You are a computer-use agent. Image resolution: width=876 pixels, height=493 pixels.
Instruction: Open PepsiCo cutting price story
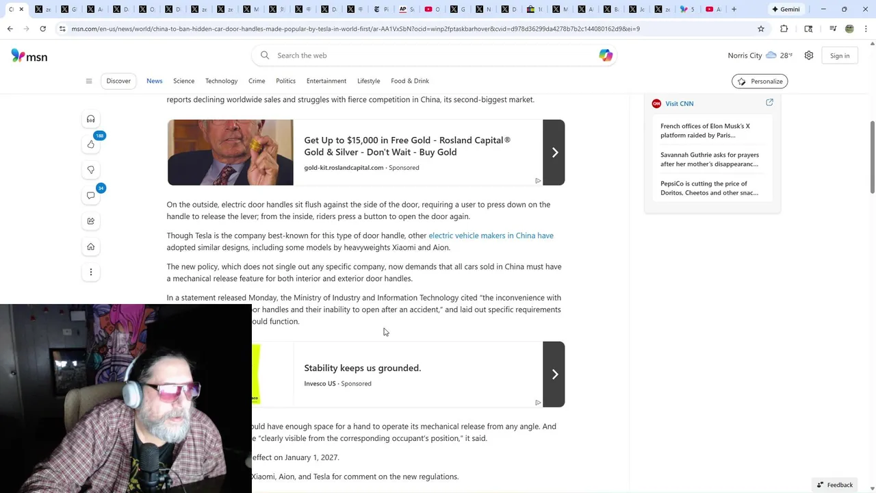point(709,188)
